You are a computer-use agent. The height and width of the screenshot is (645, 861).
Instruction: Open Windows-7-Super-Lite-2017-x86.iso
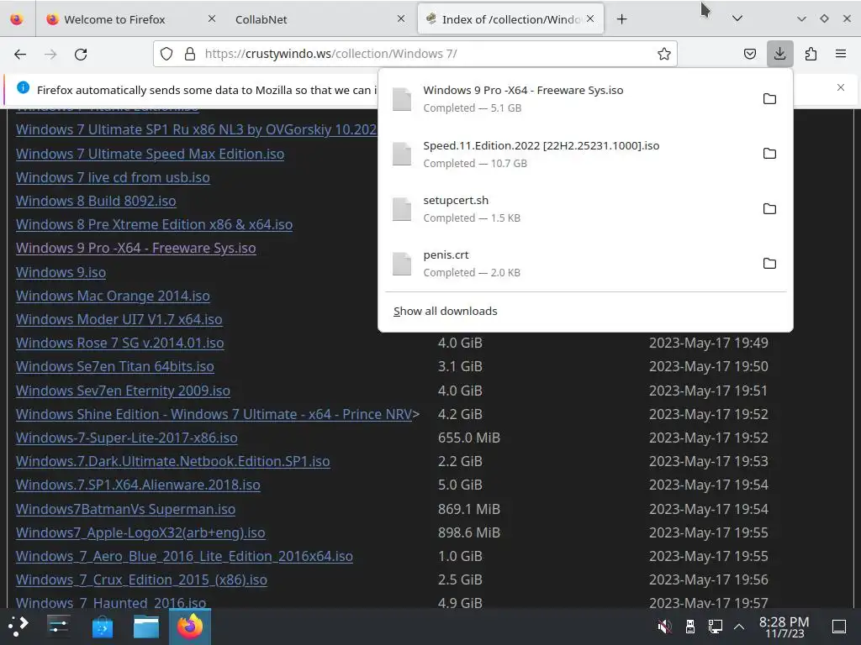[x=127, y=438]
